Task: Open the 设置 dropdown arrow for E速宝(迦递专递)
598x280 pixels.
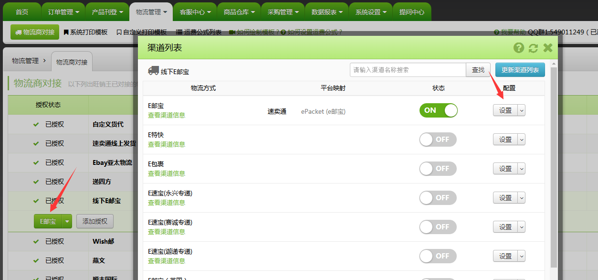Action: click(522, 256)
